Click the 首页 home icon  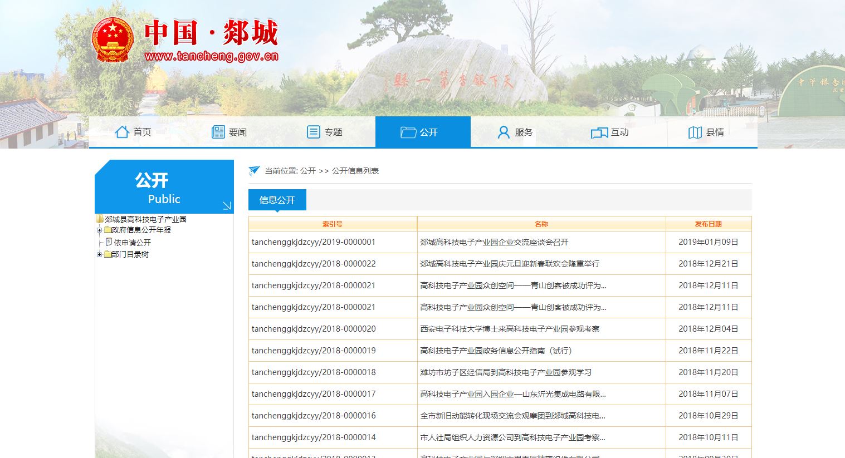122,132
